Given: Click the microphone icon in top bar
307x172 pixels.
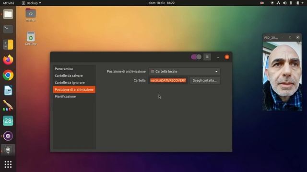Looking at the screenshot, I should (291, 3).
